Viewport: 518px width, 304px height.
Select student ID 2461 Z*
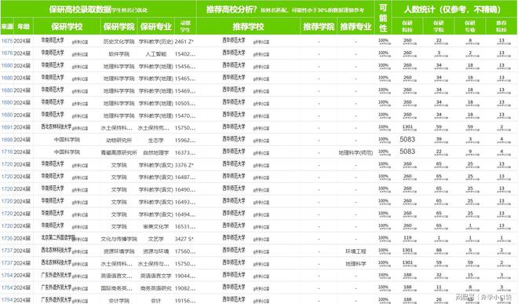(184, 42)
